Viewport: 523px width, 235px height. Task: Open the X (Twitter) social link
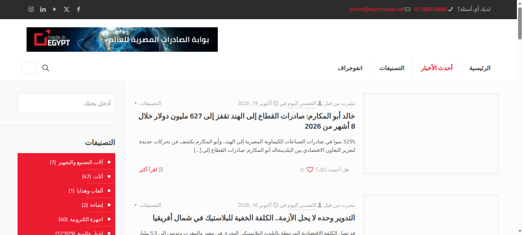(67, 9)
